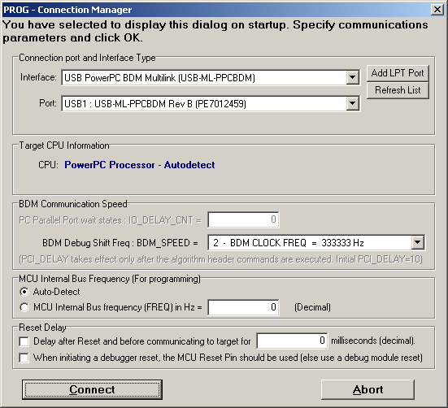Viewport: 448px width, 408px height.
Task: Click the FREQ in Hz input field
Action: click(243, 307)
